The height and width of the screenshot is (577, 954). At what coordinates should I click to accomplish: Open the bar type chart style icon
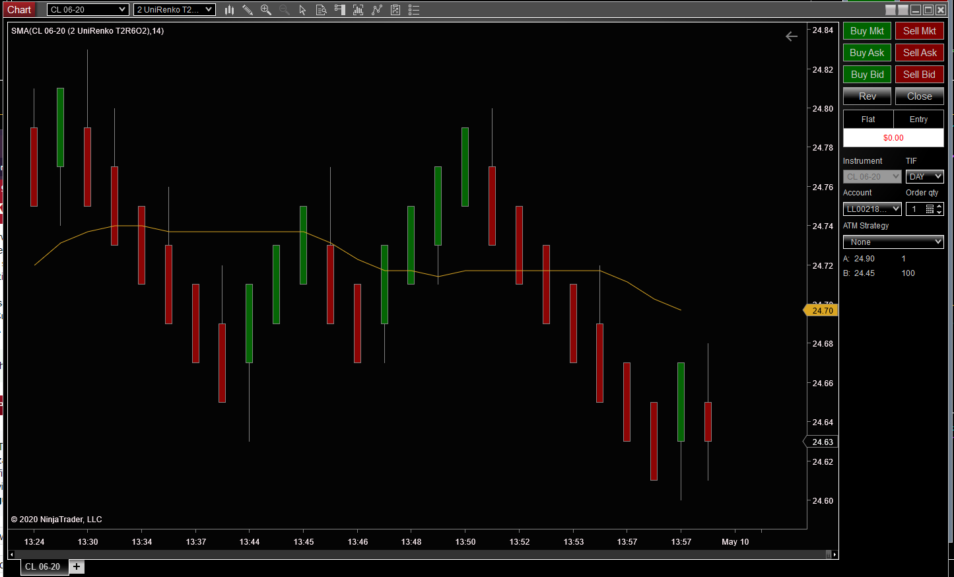pyautogui.click(x=229, y=10)
